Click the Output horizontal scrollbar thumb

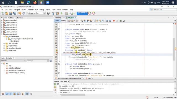pos(73,95)
